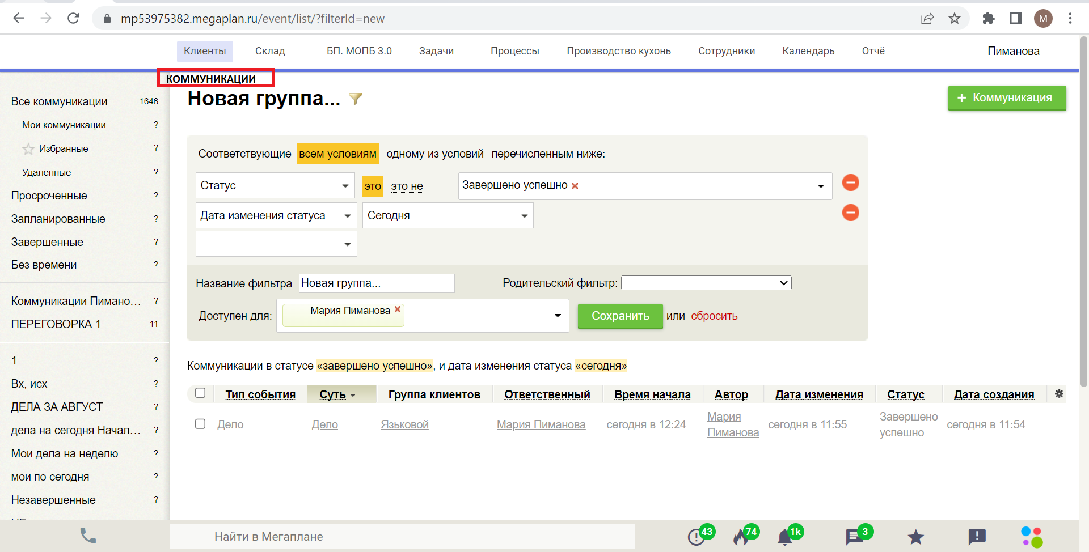1089x552 pixels.
Task: Click the filter funnel icon next to title
Action: click(355, 99)
